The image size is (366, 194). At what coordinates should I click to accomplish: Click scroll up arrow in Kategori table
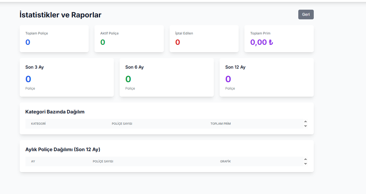click(x=305, y=121)
